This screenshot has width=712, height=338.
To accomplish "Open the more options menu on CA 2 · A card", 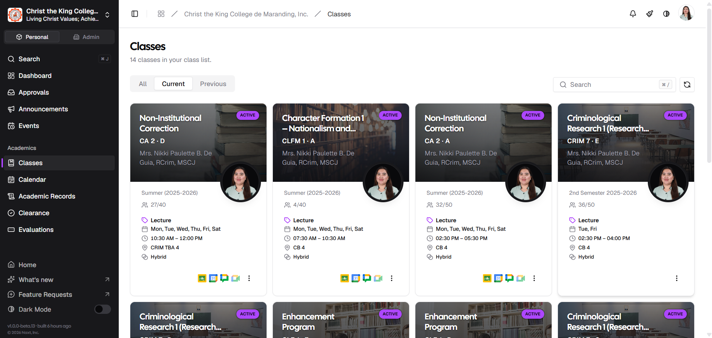I will [534, 278].
